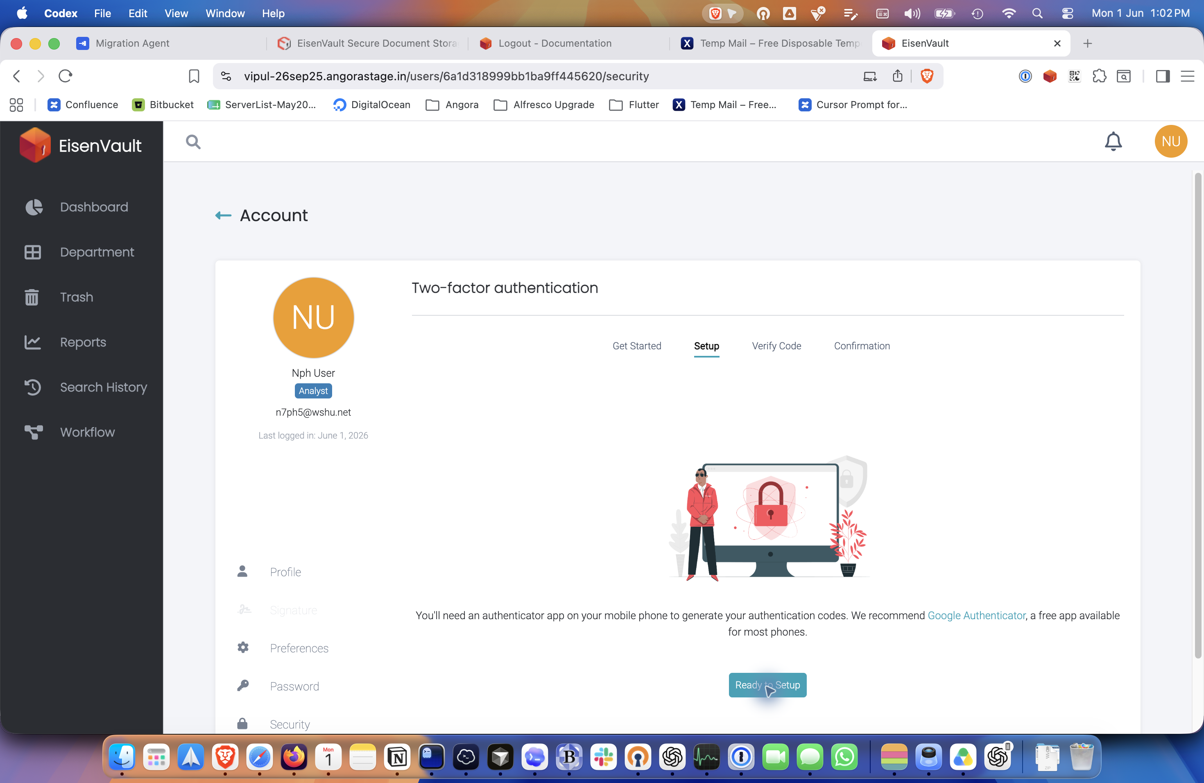Open Slack from the Dock
The width and height of the screenshot is (1204, 783).
604,757
